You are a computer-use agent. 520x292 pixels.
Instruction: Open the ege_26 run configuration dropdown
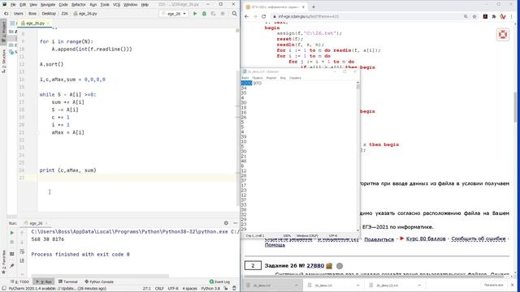(x=174, y=14)
